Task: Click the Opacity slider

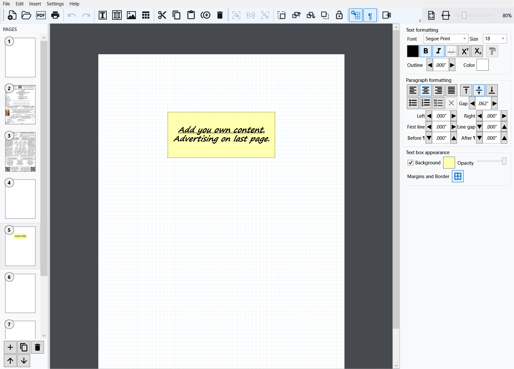Action: (x=492, y=161)
